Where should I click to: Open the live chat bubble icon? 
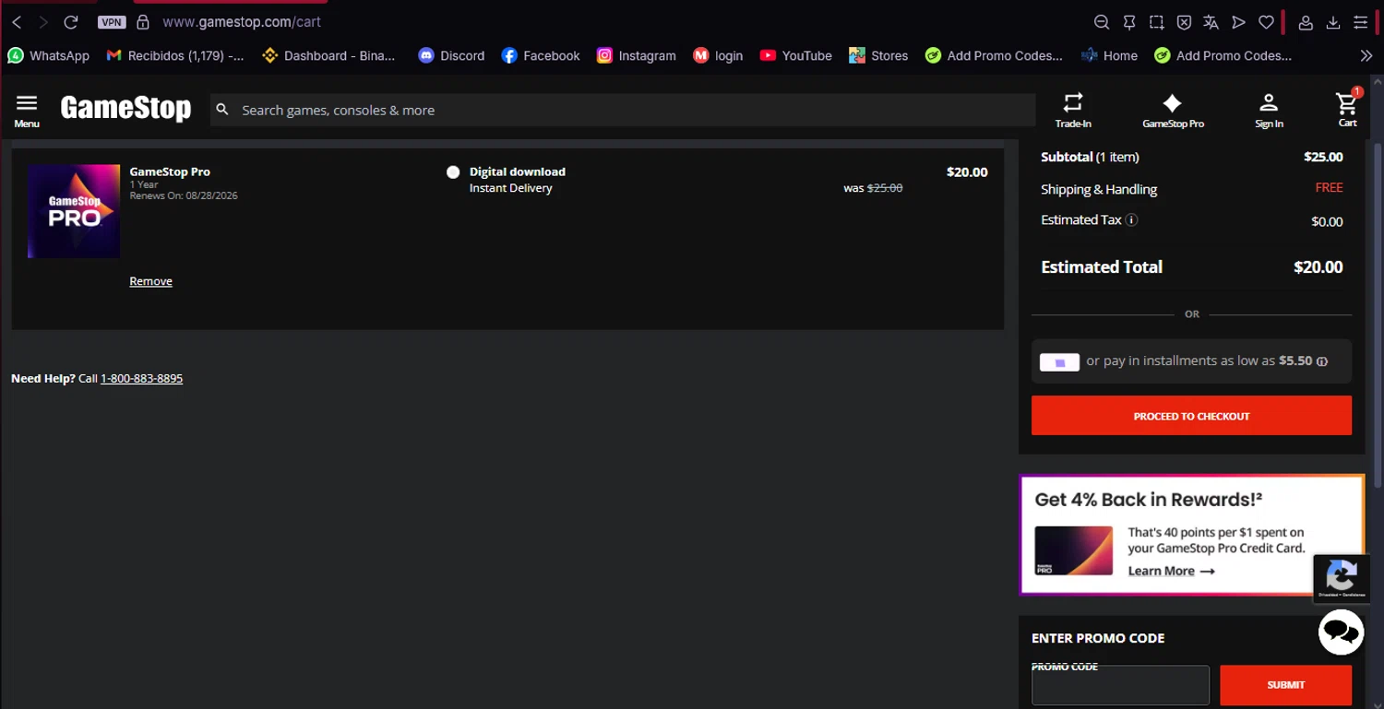click(1341, 632)
